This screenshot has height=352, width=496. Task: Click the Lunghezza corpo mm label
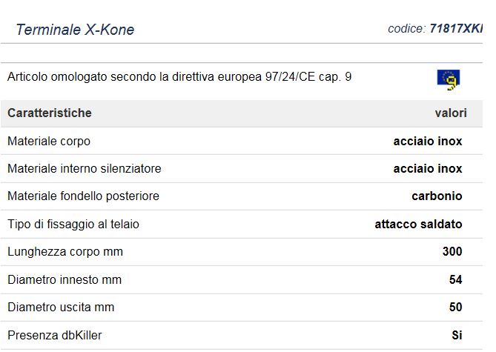65,252
